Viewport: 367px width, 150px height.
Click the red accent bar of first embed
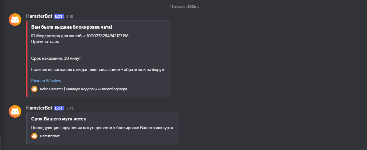(27, 59)
